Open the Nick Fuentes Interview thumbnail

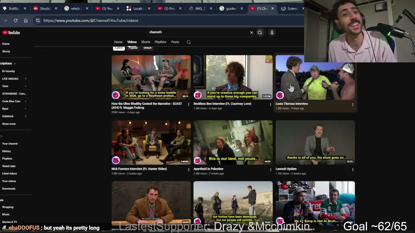[151, 143]
